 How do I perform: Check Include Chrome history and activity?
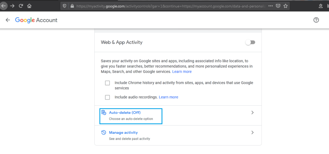pyautogui.click(x=108, y=83)
